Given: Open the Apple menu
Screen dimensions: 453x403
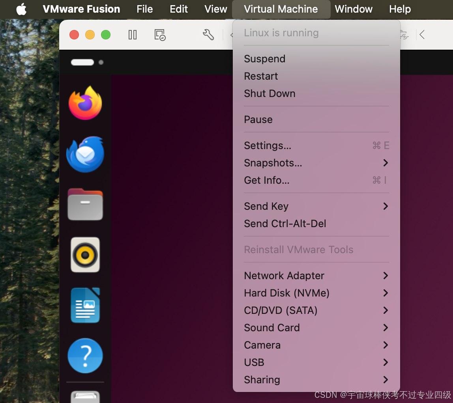Looking at the screenshot, I should click(x=21, y=9).
